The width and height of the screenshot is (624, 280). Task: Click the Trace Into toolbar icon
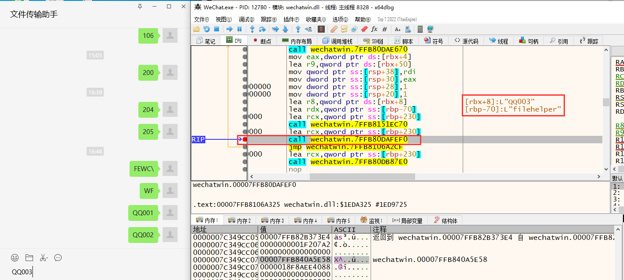275,29
